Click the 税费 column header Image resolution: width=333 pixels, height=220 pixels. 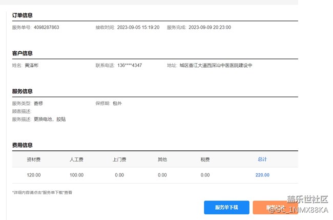[205, 159]
